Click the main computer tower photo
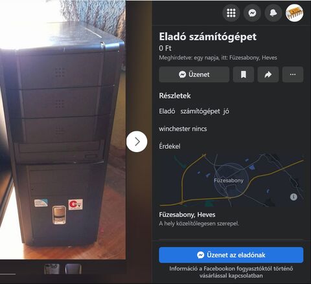The image size is (311, 284). pyautogui.click(x=63, y=129)
